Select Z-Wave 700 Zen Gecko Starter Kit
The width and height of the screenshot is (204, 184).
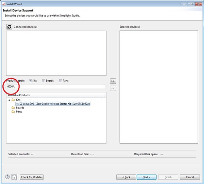55,104
